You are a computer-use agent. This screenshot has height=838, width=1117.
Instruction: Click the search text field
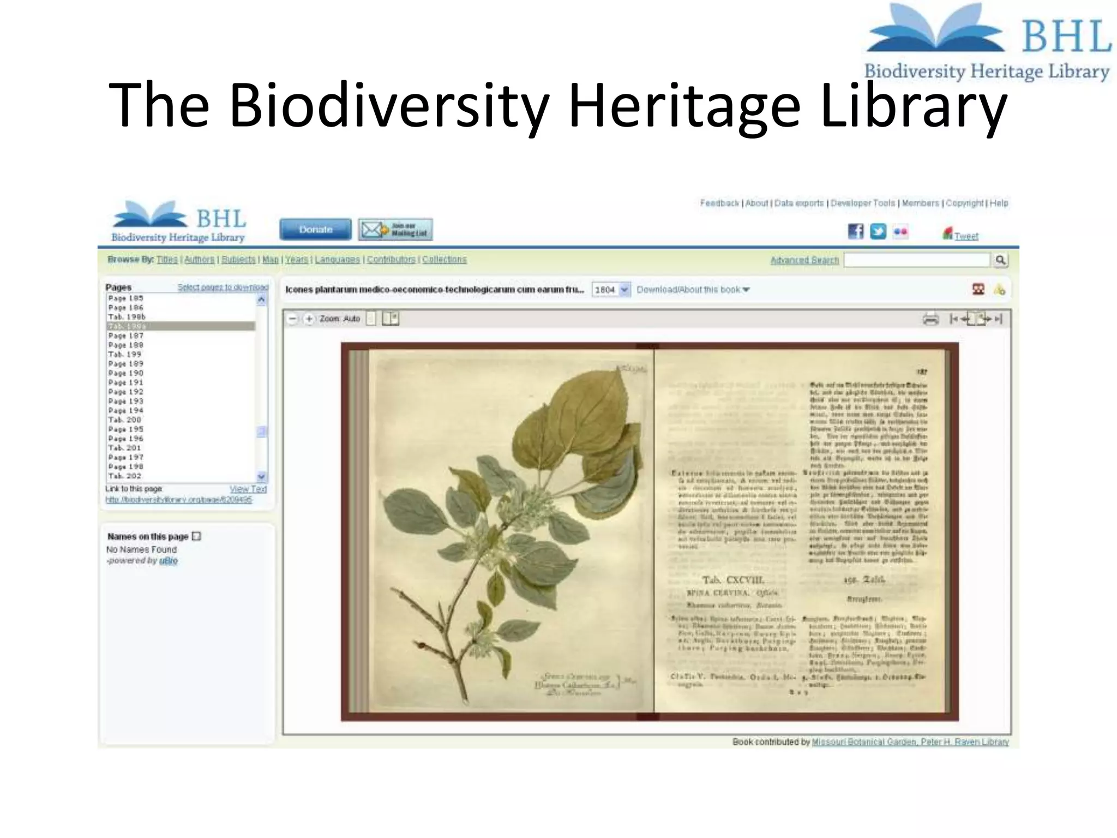click(x=917, y=260)
